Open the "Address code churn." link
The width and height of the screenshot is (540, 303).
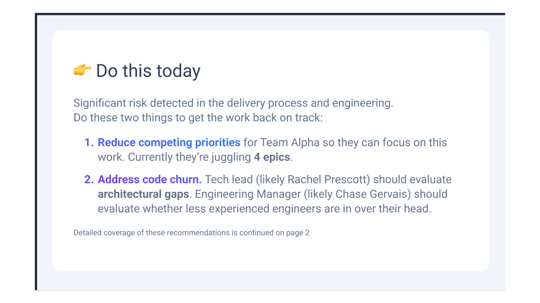[150, 179]
